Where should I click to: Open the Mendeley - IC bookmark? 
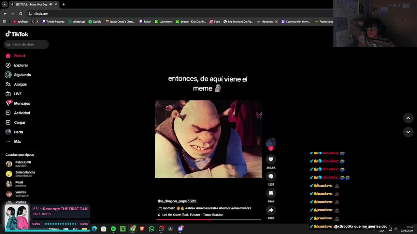tap(267, 22)
